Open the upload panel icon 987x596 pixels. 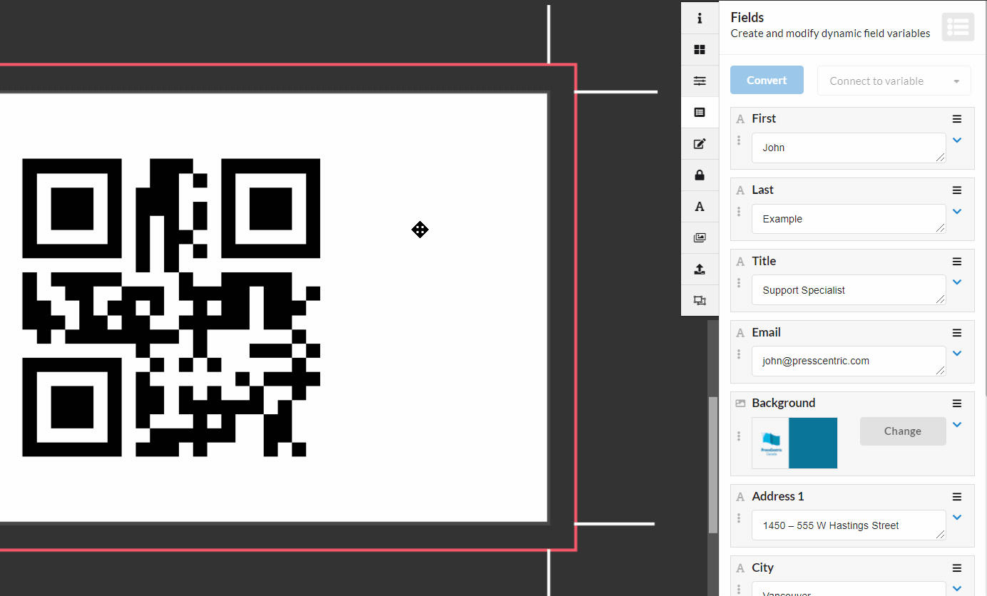tap(700, 269)
